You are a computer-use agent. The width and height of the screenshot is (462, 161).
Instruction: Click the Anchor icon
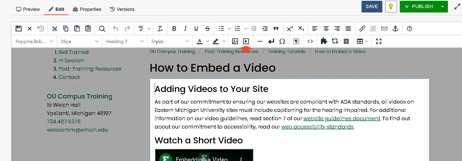(x=395, y=29)
